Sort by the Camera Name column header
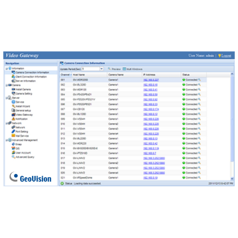Viewport: 238px width, 238px height. pos(125,75)
